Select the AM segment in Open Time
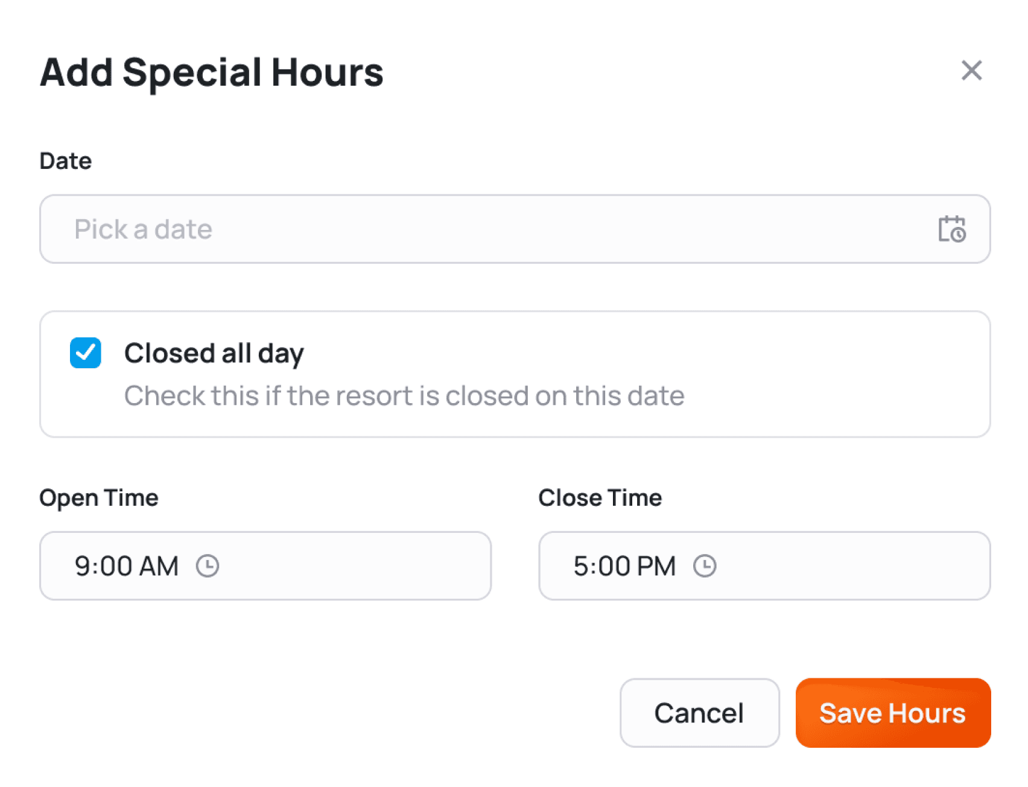The image size is (1028, 787). click(x=159, y=566)
